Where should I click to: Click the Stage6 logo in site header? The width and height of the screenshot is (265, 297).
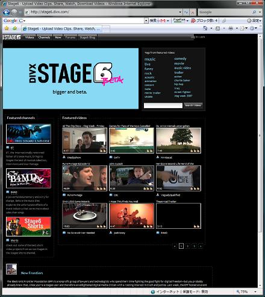click(x=12, y=37)
